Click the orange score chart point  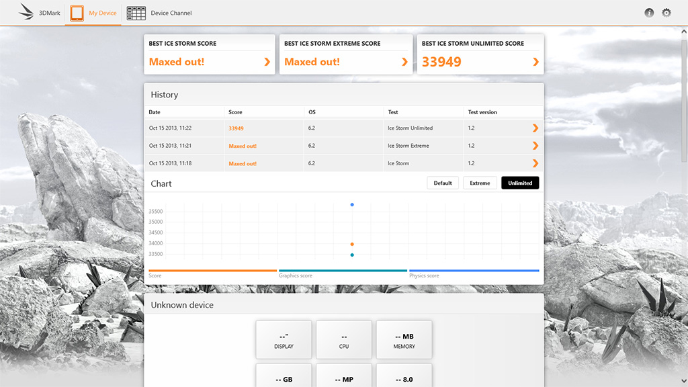pyautogui.click(x=352, y=244)
